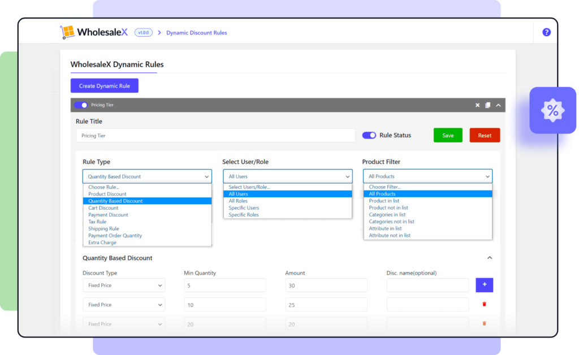Delete the Pricing Tier rule with X icon
The height and width of the screenshot is (355, 579).
point(477,105)
